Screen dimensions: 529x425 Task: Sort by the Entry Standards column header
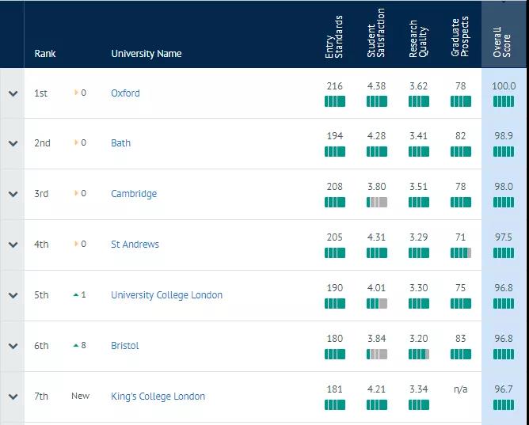[x=334, y=36]
